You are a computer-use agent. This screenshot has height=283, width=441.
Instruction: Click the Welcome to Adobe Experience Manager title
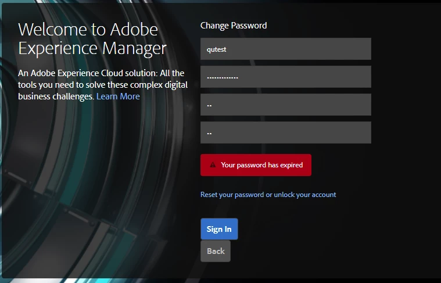point(92,39)
